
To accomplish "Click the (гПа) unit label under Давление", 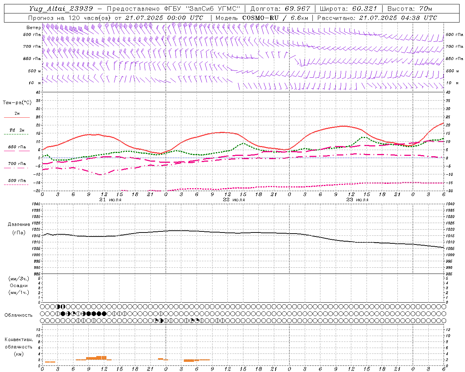I will pyautogui.click(x=19, y=232).
